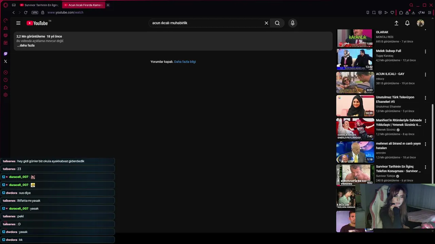Open GX Cleaner icon in sidebar
This screenshot has height=244, width=435.
[x=5, y=28]
